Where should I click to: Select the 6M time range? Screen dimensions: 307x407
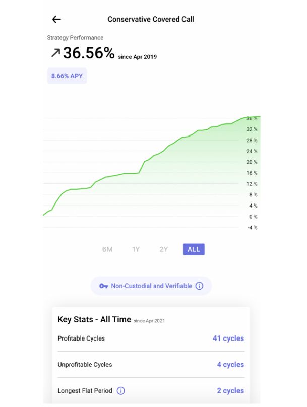[x=107, y=249]
